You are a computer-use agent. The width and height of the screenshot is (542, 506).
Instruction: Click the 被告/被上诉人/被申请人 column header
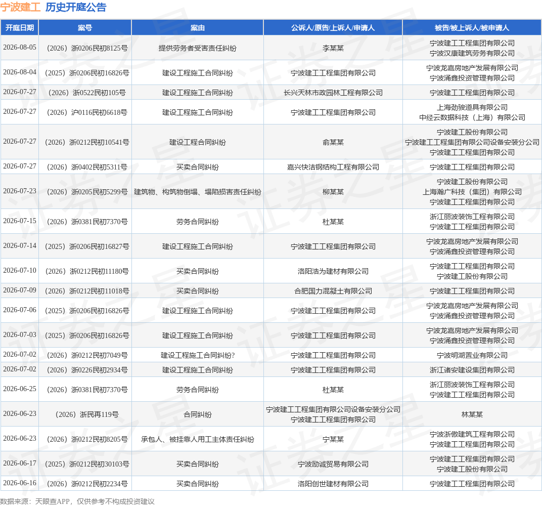click(472, 28)
